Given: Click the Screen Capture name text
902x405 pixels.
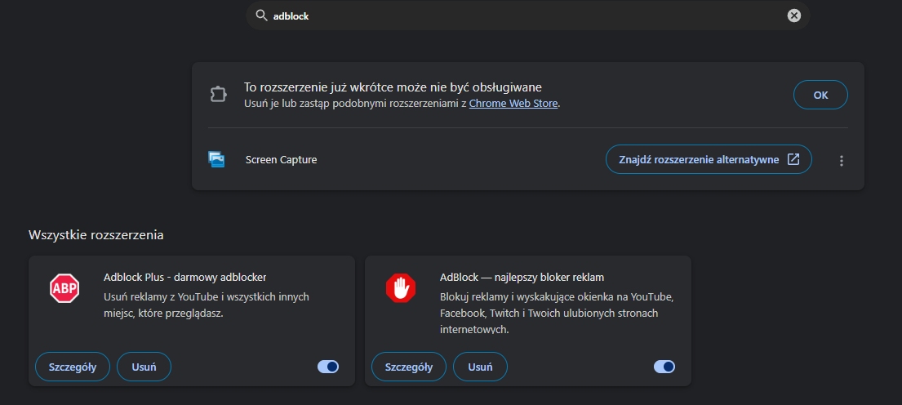Looking at the screenshot, I should coord(282,160).
